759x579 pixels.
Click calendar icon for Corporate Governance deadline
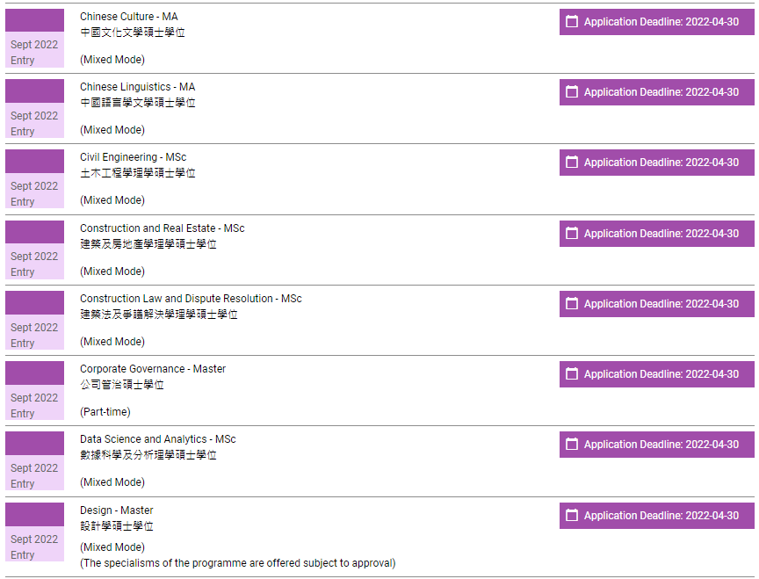click(x=572, y=374)
